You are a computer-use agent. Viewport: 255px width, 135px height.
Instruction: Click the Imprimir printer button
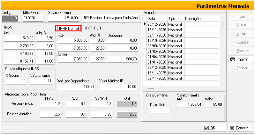[x=239, y=60]
